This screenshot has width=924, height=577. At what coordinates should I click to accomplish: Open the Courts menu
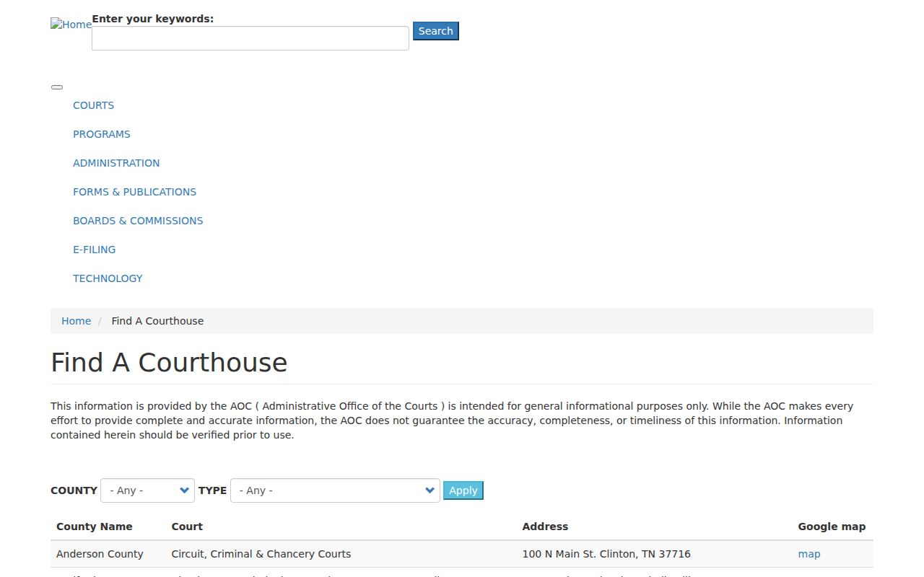[x=93, y=105]
